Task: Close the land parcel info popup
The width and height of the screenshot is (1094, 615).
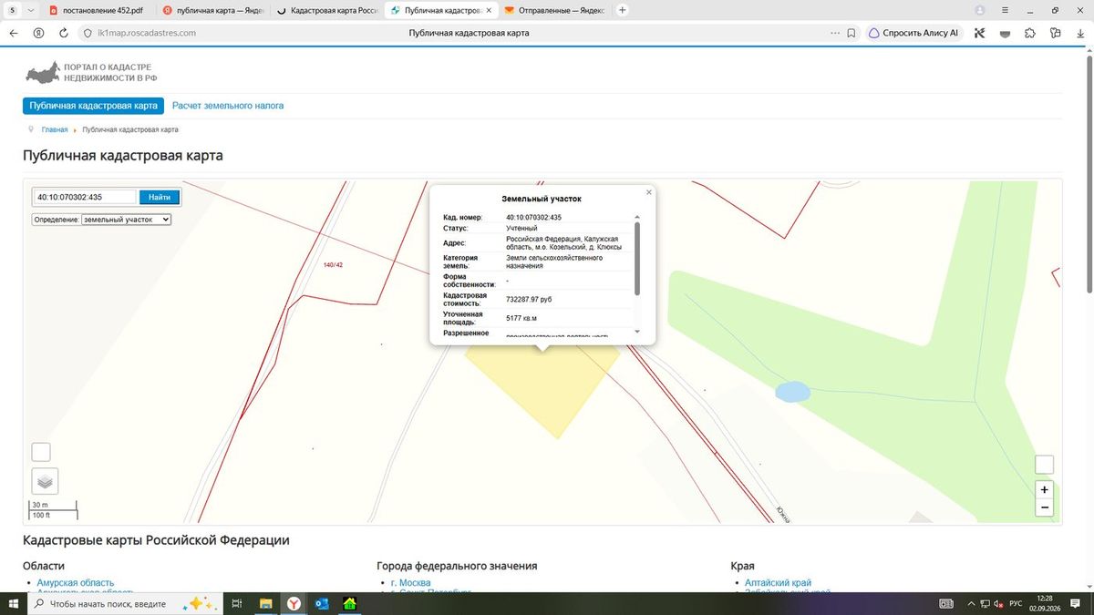Action: tap(649, 192)
